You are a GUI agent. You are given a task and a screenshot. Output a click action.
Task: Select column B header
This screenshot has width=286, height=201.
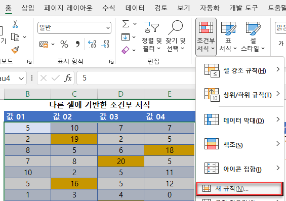point(27,94)
